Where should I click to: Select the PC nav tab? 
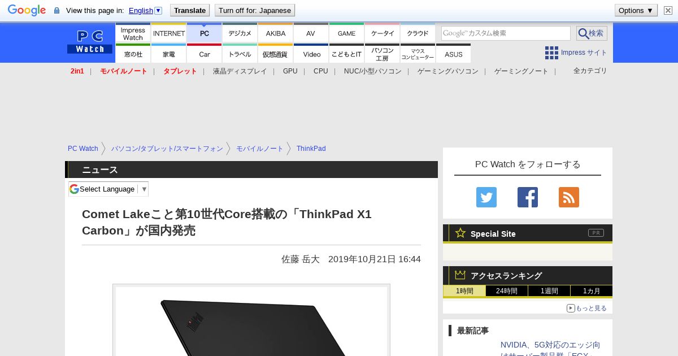pos(205,33)
